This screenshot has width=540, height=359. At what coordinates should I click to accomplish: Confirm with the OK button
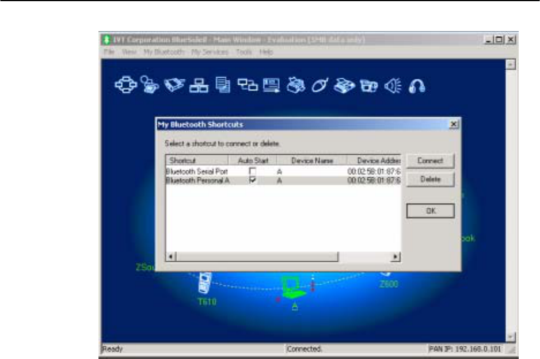click(x=431, y=211)
